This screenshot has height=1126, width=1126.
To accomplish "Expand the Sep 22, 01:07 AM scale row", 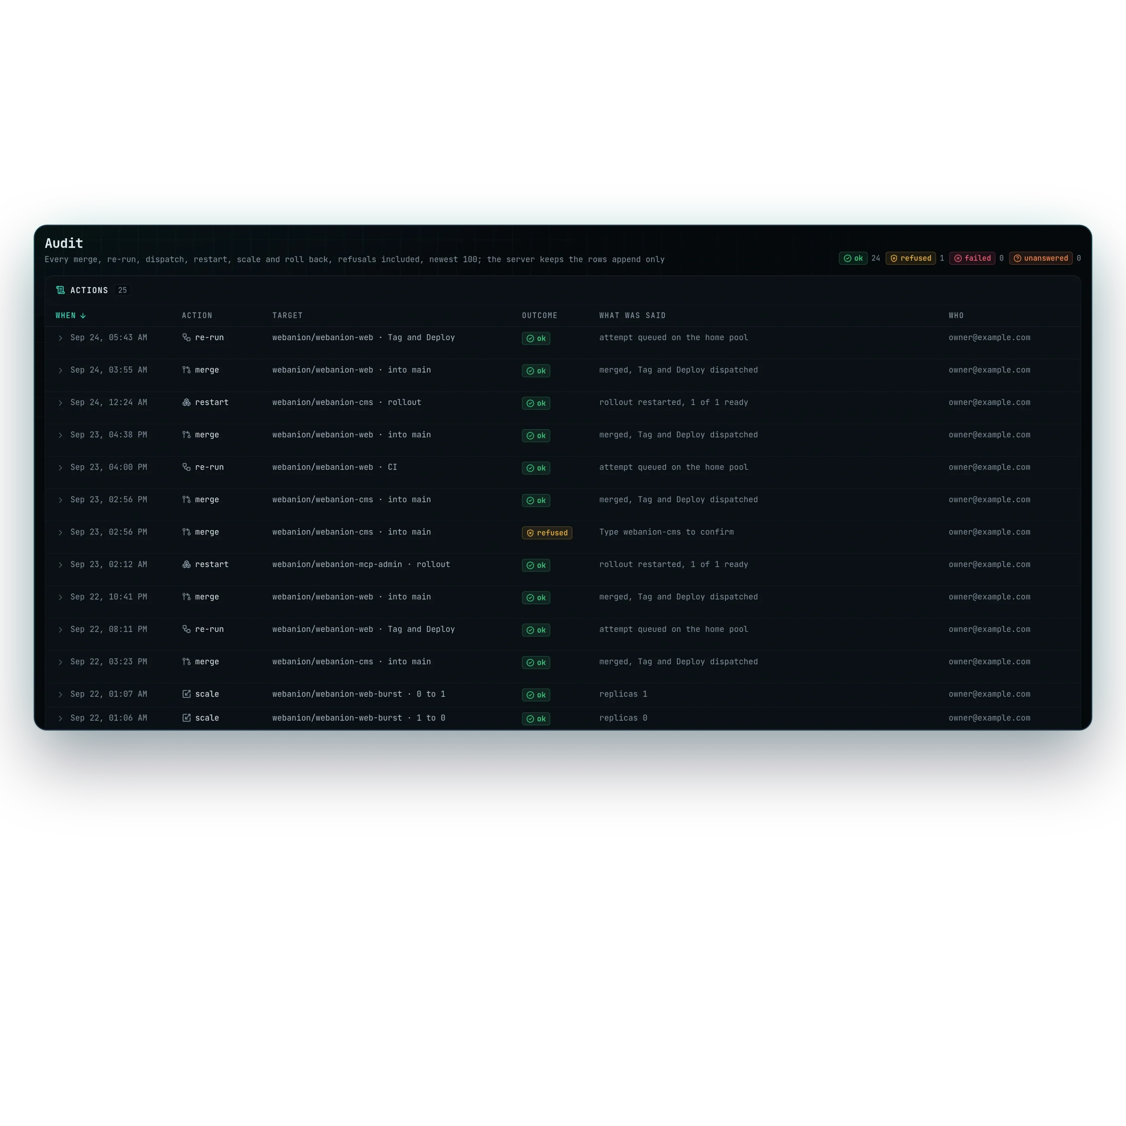I will coord(60,695).
